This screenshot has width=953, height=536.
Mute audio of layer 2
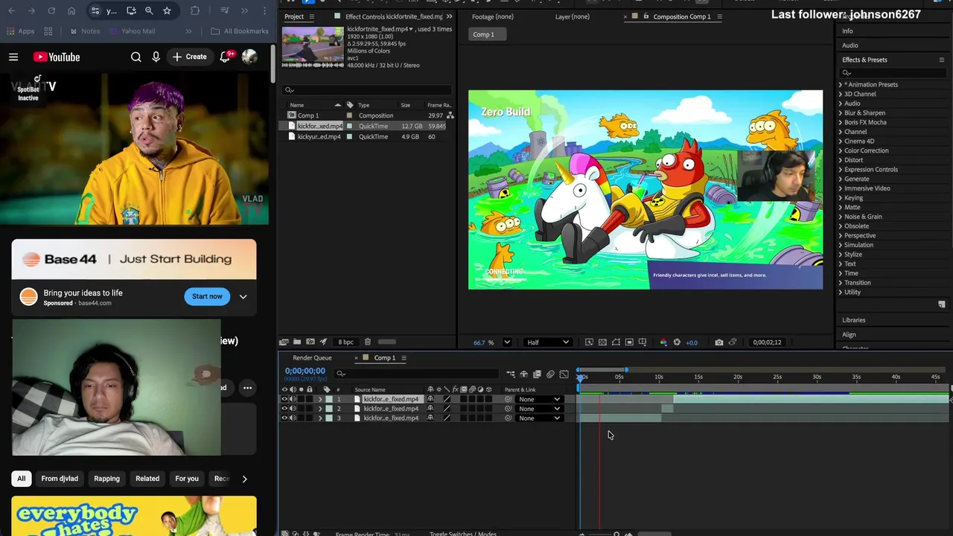pyautogui.click(x=293, y=409)
